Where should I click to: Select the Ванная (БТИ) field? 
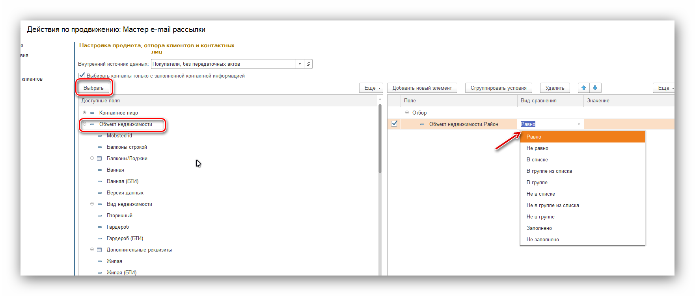pyautogui.click(x=123, y=181)
